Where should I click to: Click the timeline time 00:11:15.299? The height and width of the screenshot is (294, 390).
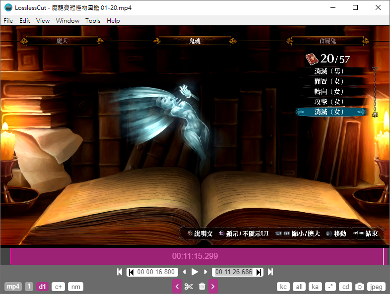195,256
